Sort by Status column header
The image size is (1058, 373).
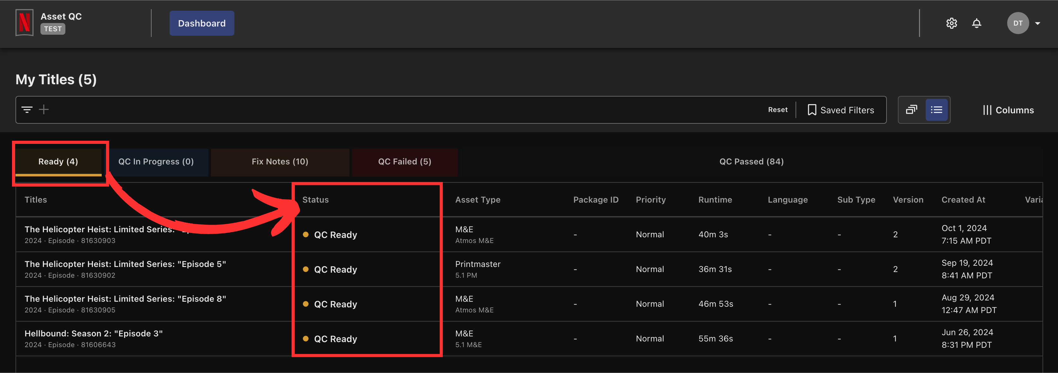316,200
